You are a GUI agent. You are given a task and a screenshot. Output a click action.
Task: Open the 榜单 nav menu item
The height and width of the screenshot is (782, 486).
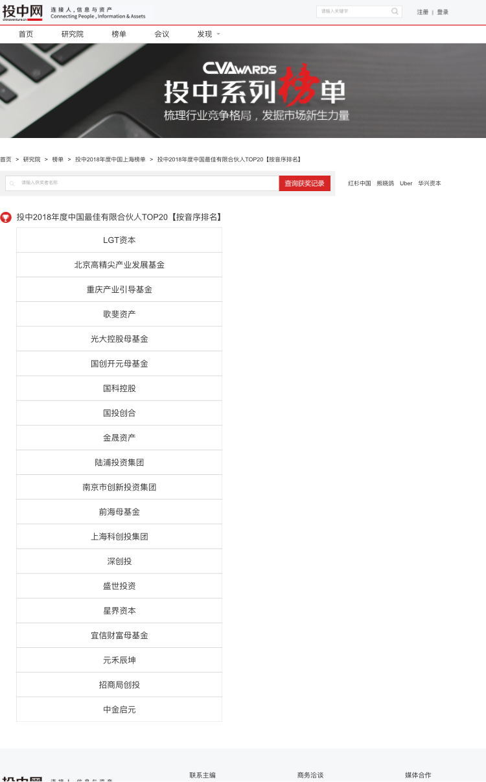point(119,34)
